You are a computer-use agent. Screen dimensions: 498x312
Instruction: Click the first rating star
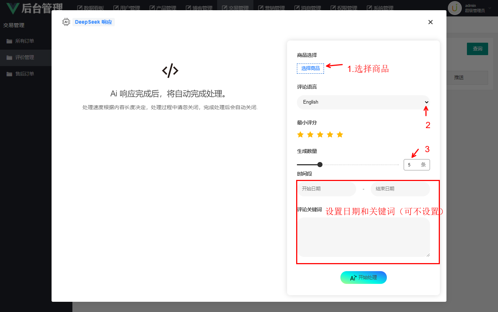click(301, 135)
